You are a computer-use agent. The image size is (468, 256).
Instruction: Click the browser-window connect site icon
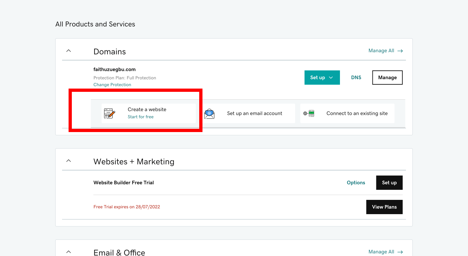pos(308,113)
